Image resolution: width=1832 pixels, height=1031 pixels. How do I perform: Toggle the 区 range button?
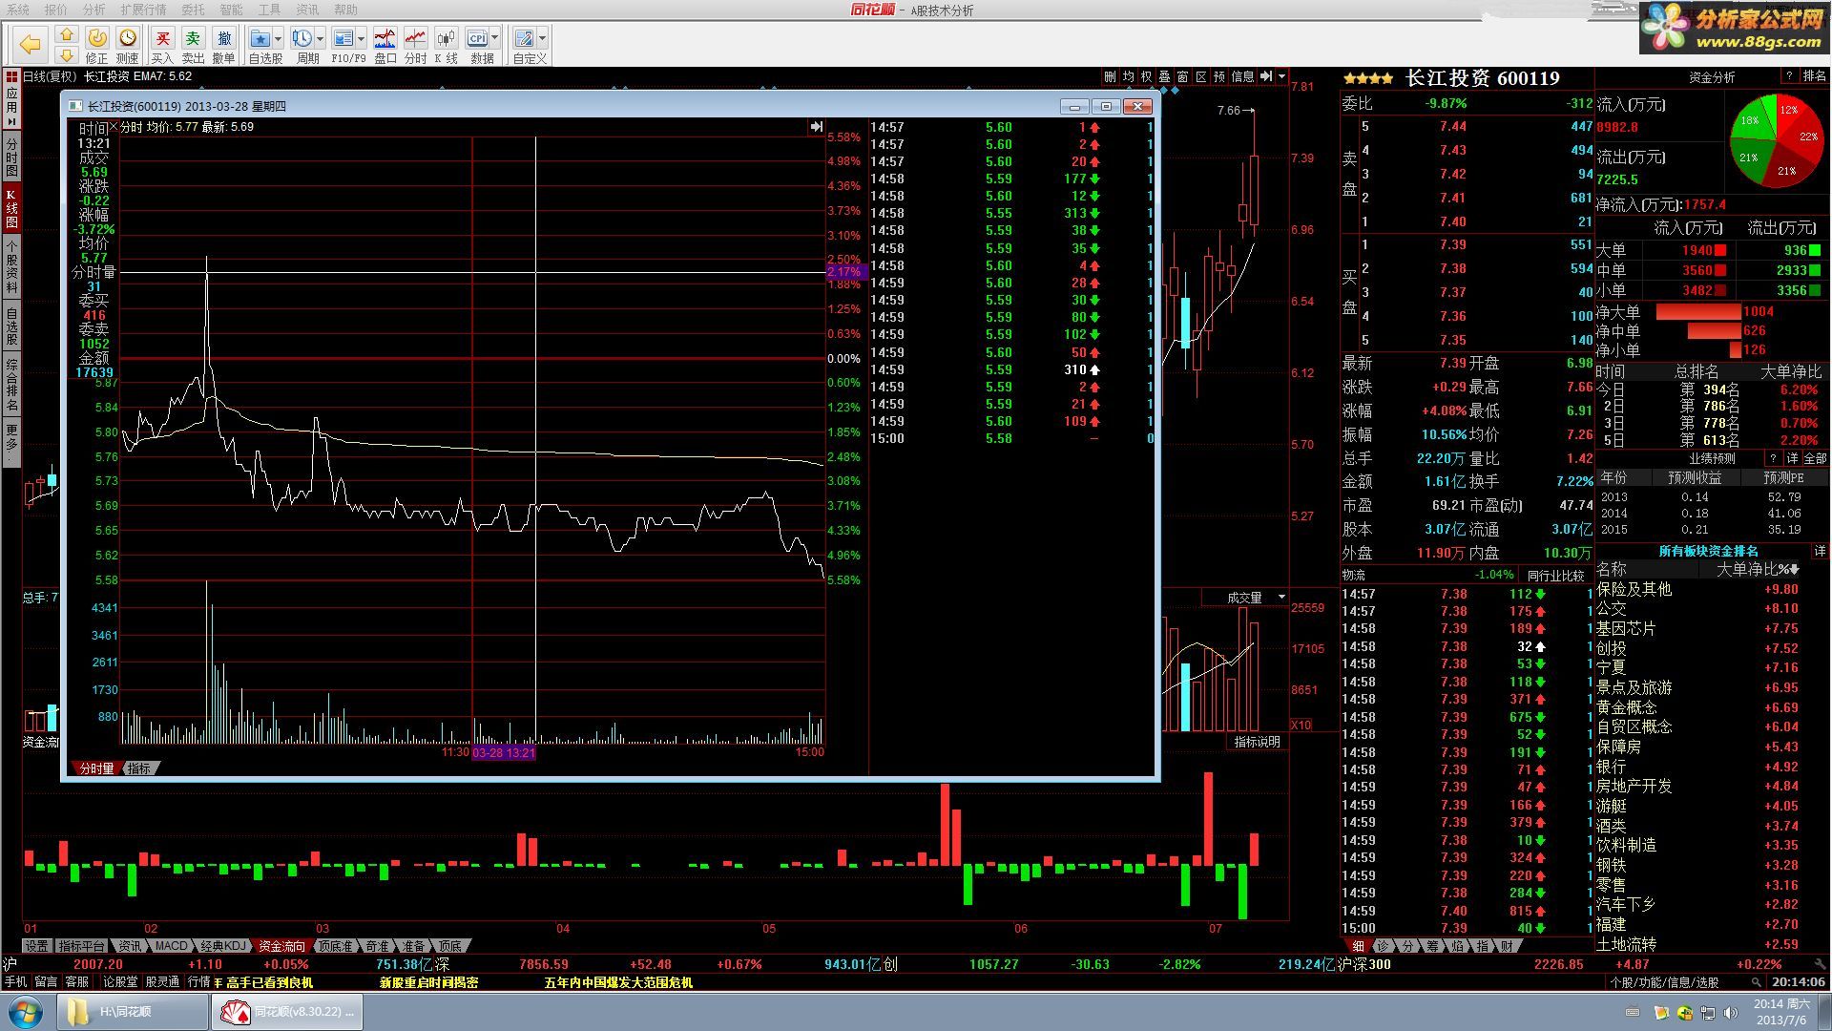(1200, 76)
